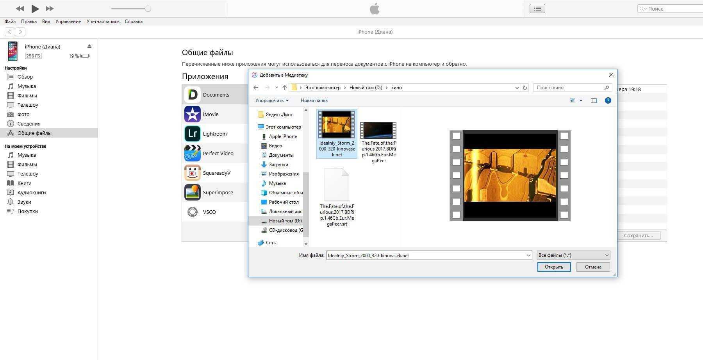This screenshot has height=360, width=703.
Task: Click the help question mark icon in dialog
Action: (608, 100)
